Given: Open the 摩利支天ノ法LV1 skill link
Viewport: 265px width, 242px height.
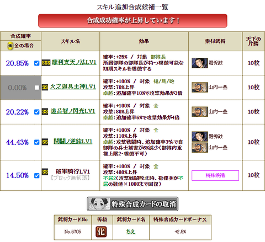Looking at the screenshot, I should pos(74,62).
